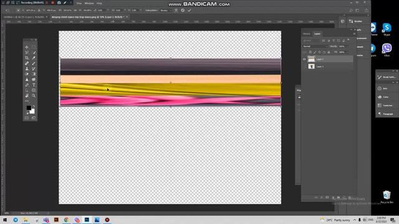Select the Eyedropper tool
The height and width of the screenshot is (224, 399).
click(x=34, y=58)
